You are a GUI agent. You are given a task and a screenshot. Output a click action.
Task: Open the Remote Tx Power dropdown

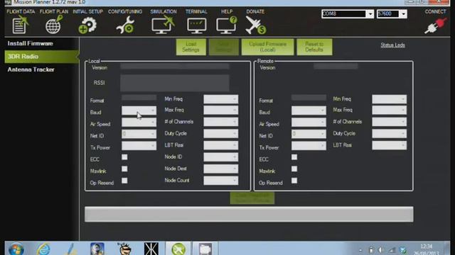pos(309,146)
